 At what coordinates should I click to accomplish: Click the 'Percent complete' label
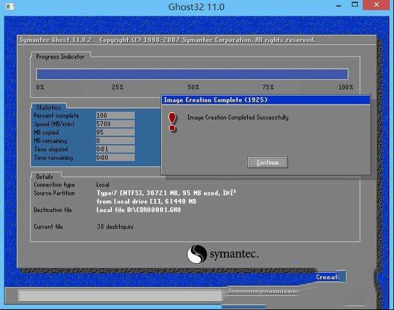[56, 116]
